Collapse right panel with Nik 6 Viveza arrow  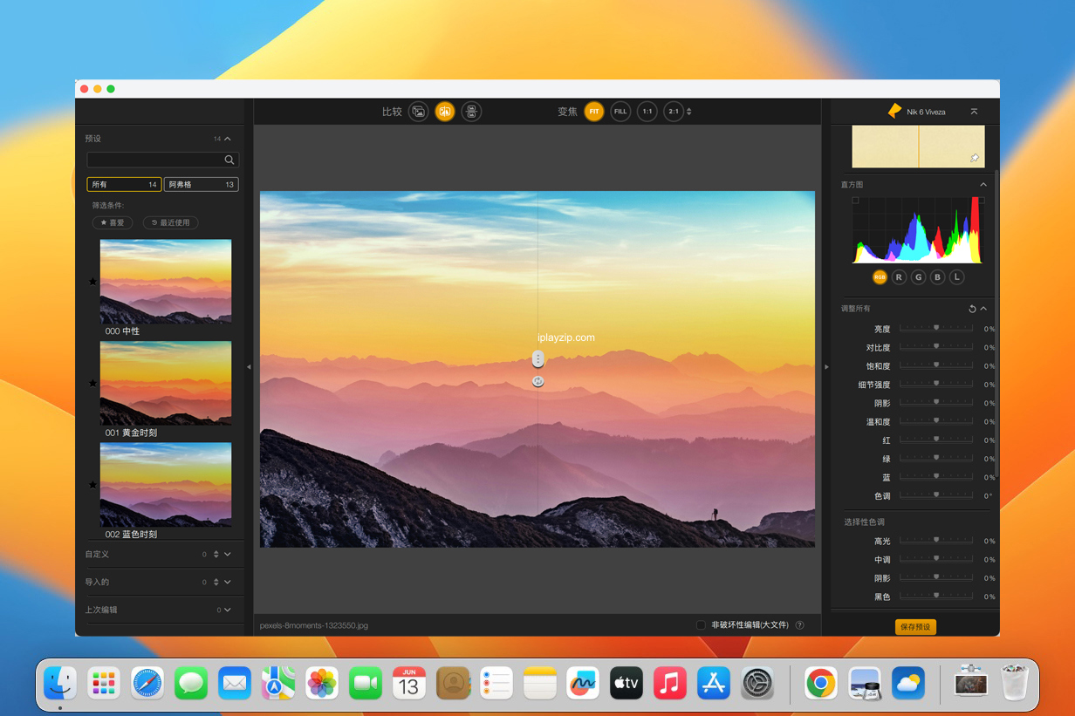click(x=974, y=112)
